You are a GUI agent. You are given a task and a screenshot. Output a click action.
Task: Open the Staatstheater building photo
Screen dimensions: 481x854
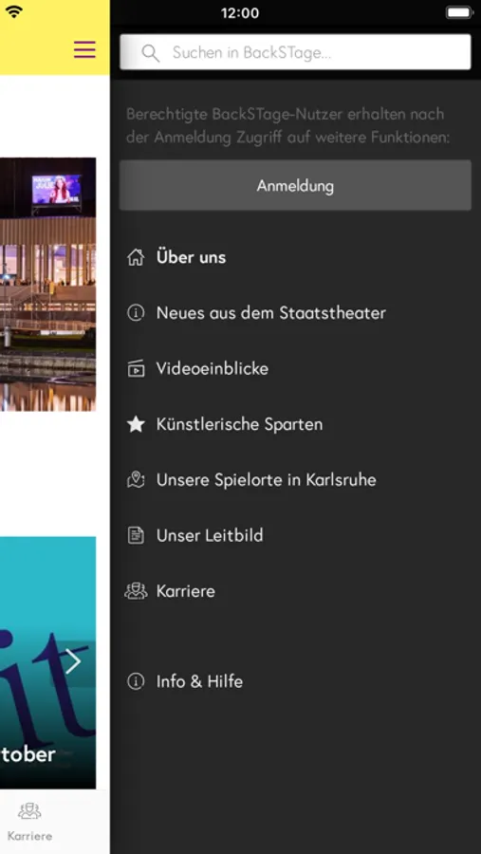pyautogui.click(x=48, y=285)
